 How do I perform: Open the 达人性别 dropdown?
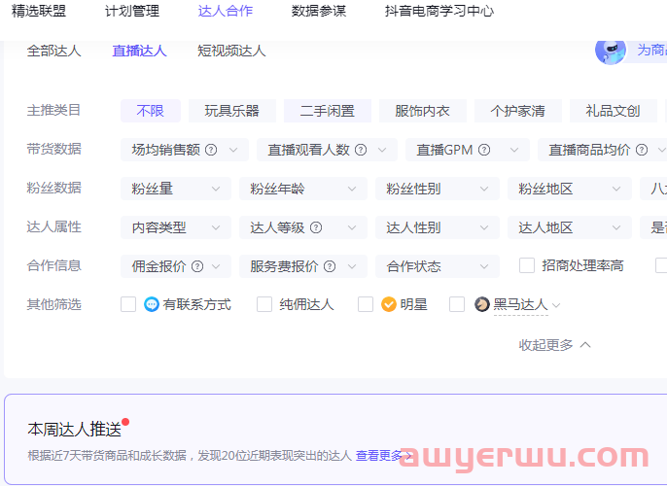click(438, 227)
